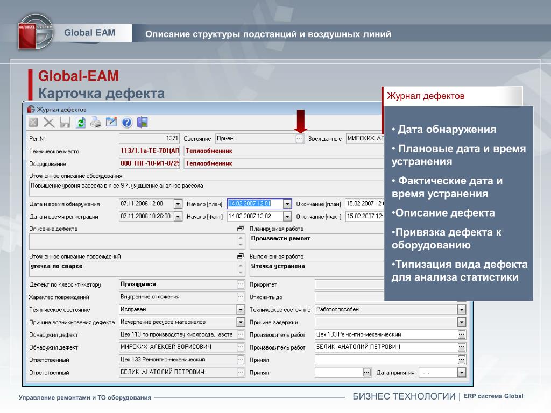Click the Планируемая работа field Произвести ремонт
Image resolution: width=551 pixels, height=413 pixels.
click(x=316, y=241)
